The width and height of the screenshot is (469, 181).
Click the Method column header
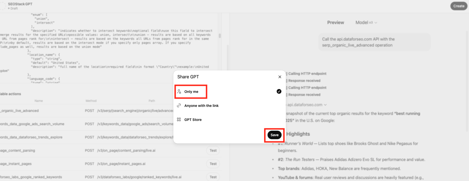91,101
